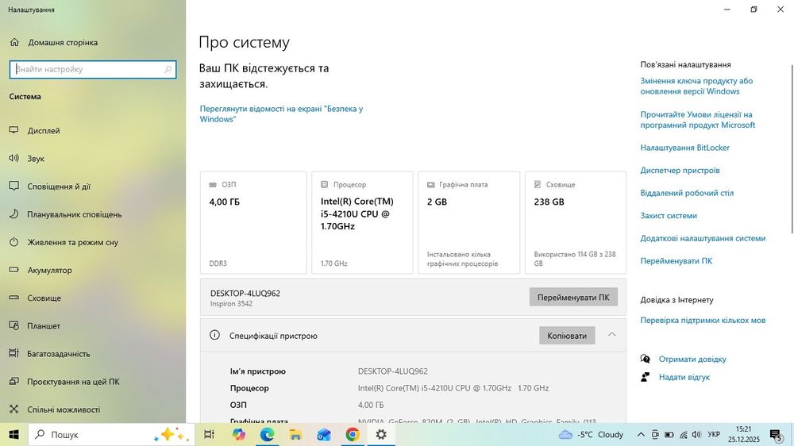This screenshot has width=794, height=446.
Task: Select device name DESKTOP-4LUQ962 value text
Action: [x=392, y=371]
